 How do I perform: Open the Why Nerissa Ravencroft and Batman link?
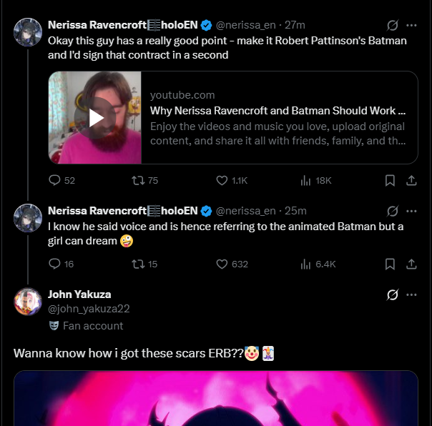278,111
